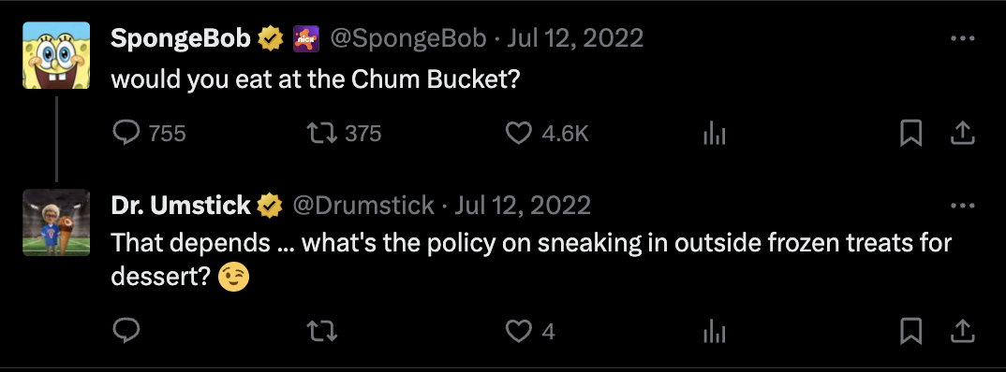The height and width of the screenshot is (372, 1006).
Task: Like Dr. Umstick's reply with 4 likes
Action: [518, 332]
